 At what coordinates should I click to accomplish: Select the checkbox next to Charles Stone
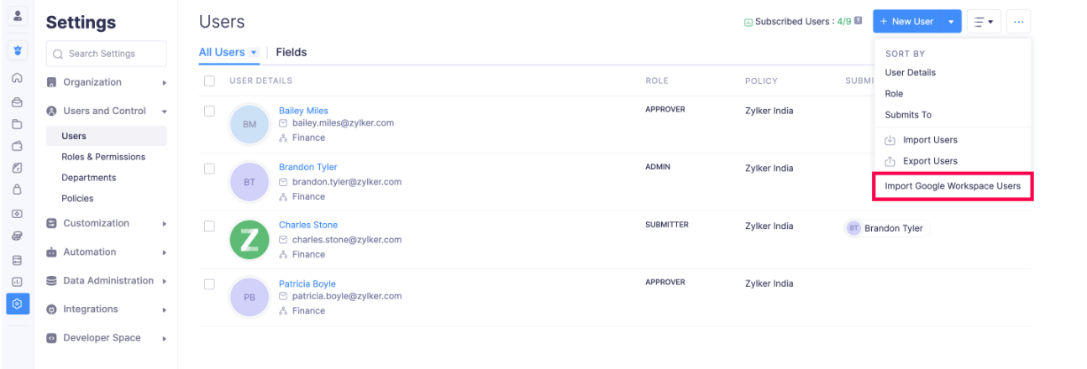point(209,226)
